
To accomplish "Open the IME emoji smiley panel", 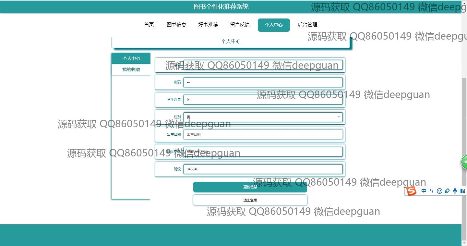I will point(439,191).
